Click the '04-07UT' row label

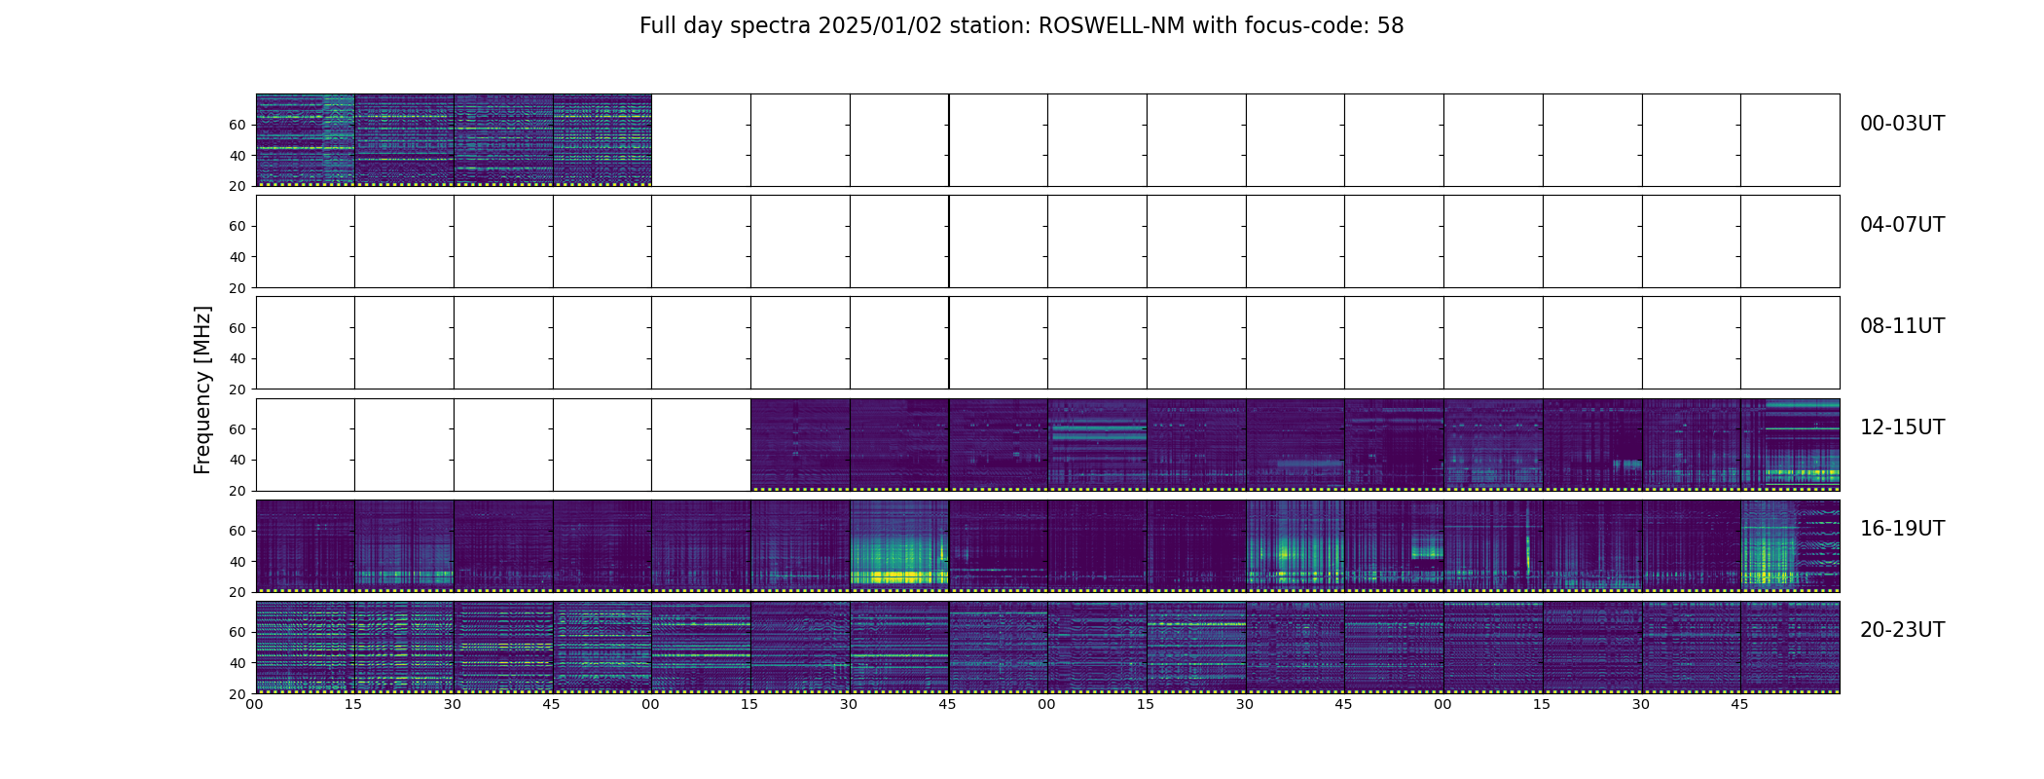click(1902, 225)
